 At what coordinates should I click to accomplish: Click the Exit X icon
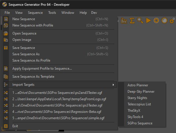(x=6, y=126)
